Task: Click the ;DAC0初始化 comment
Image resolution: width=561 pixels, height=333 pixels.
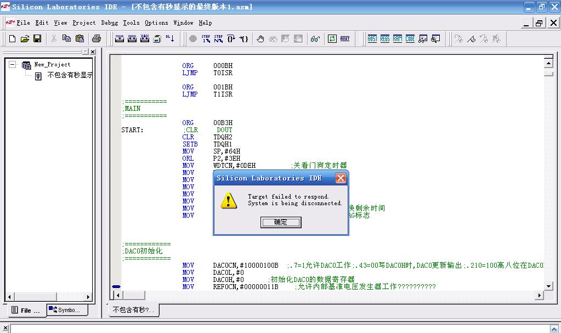Action: click(143, 251)
